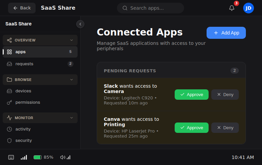Screen dimensions: 262x165
Task: Open the JD user avatar menu
Action: 249,8
